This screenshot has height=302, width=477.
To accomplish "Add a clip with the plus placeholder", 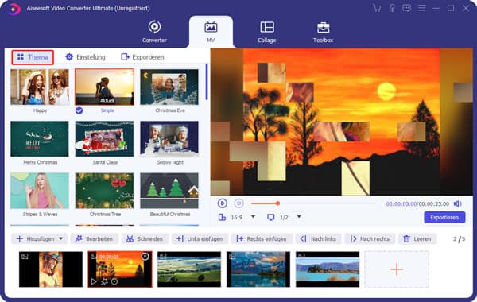I will 397,269.
